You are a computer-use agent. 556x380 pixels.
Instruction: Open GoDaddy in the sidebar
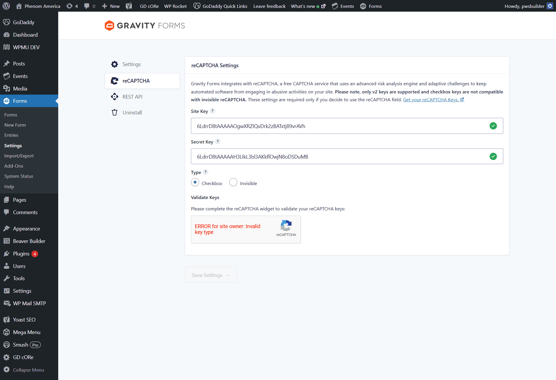click(x=29, y=22)
